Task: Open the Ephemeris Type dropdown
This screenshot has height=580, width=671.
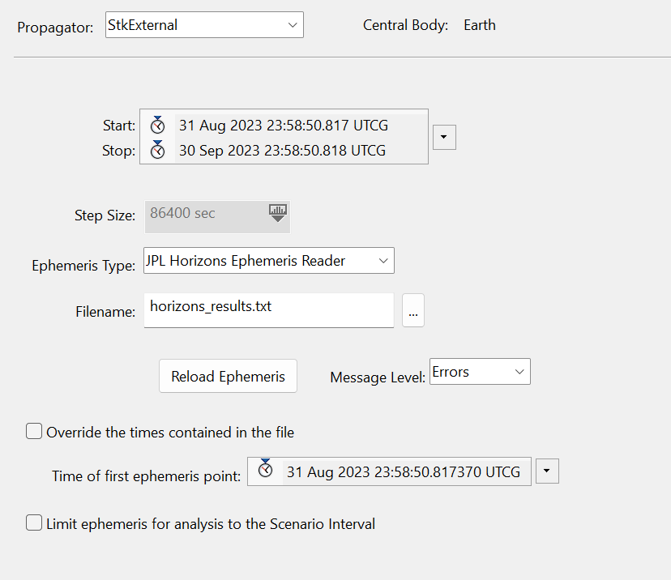Action: point(383,260)
